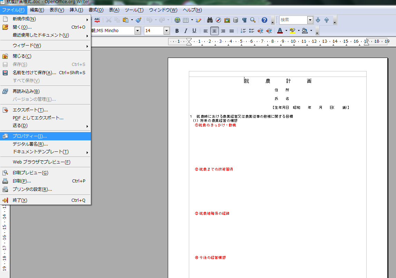Choose PDF としてエクスポート... menu entry
396x278 pixels.
pyautogui.click(x=38, y=118)
